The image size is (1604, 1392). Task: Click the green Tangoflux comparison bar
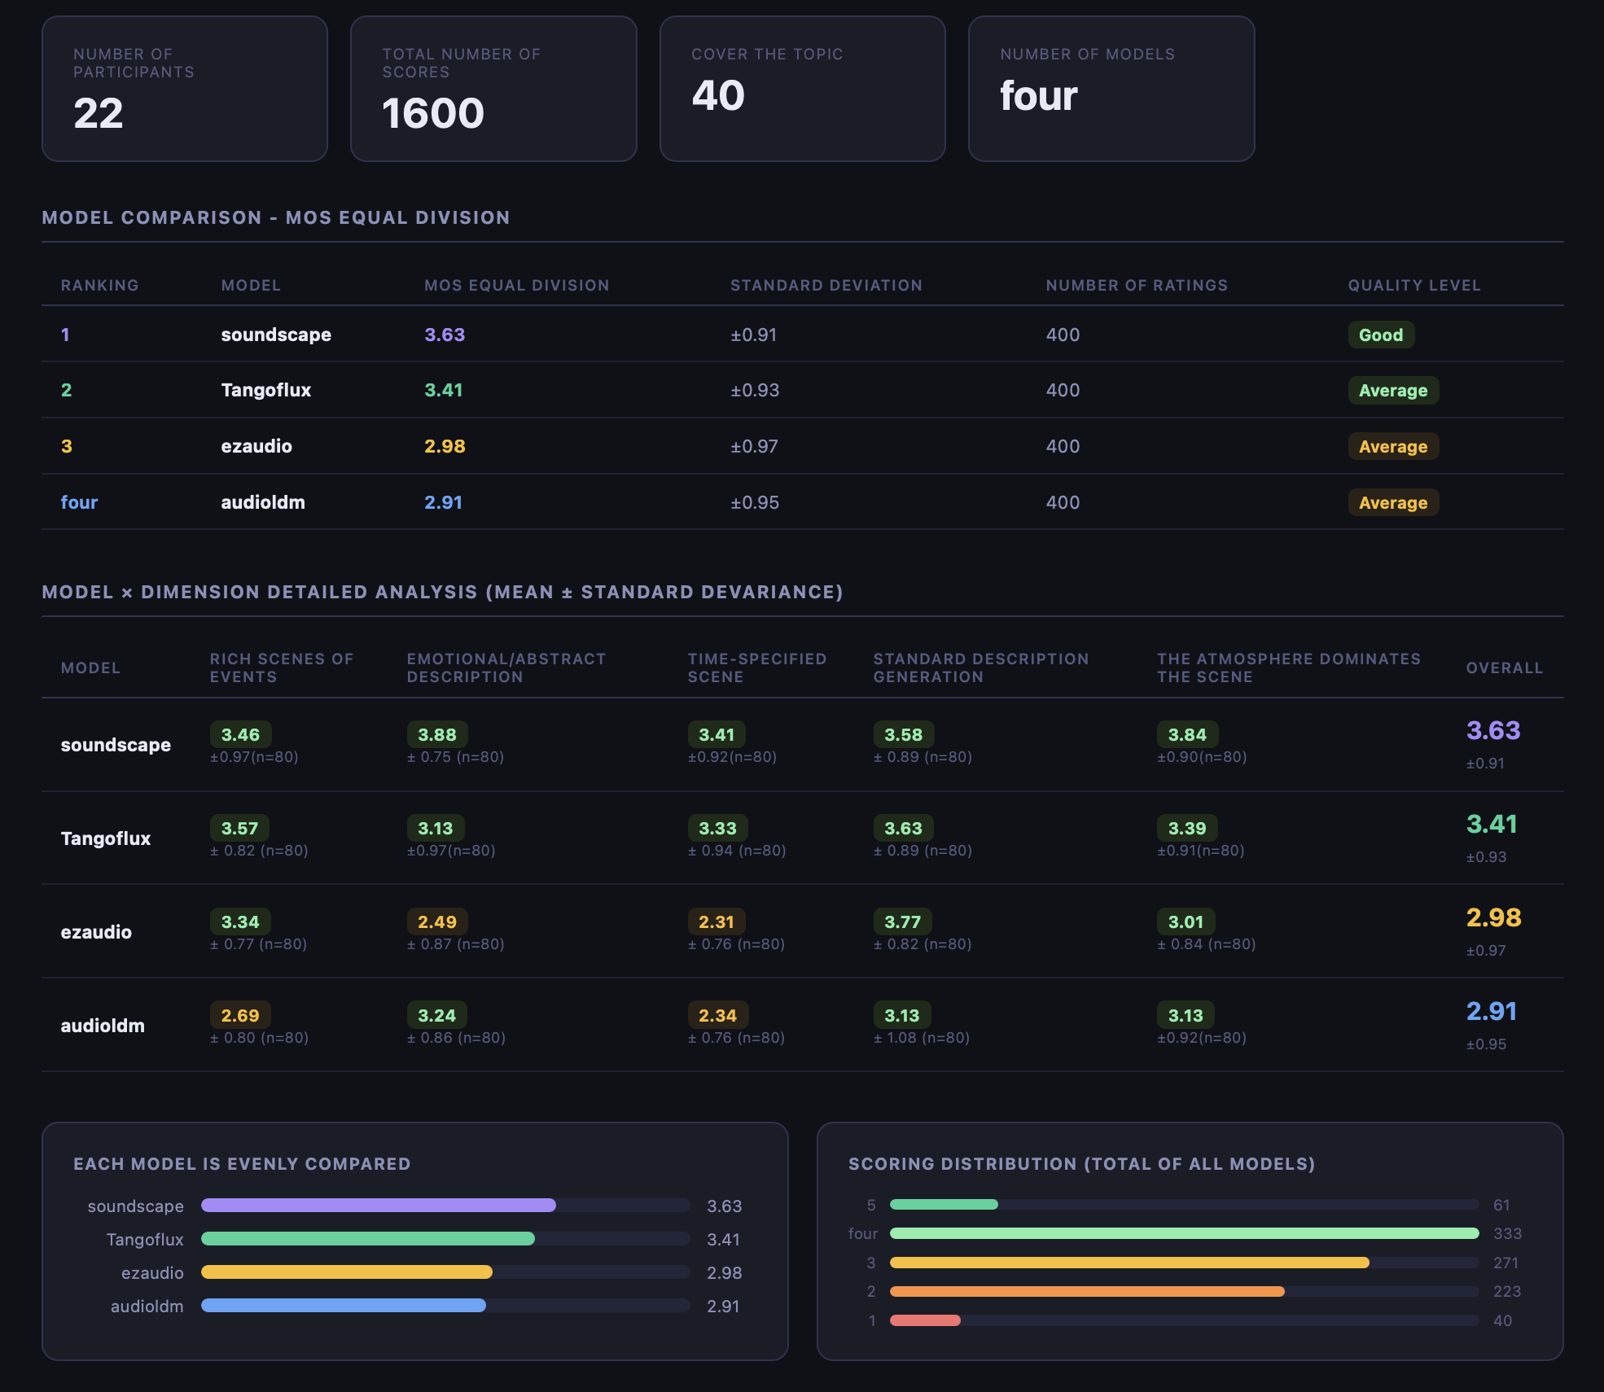pos(368,1238)
